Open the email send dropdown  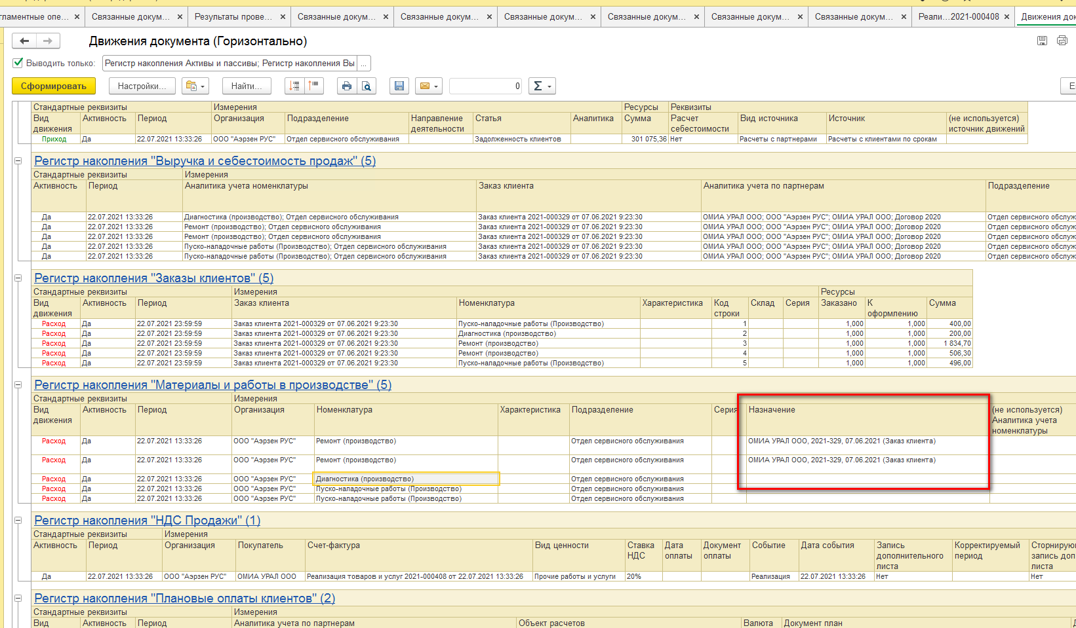pos(429,86)
